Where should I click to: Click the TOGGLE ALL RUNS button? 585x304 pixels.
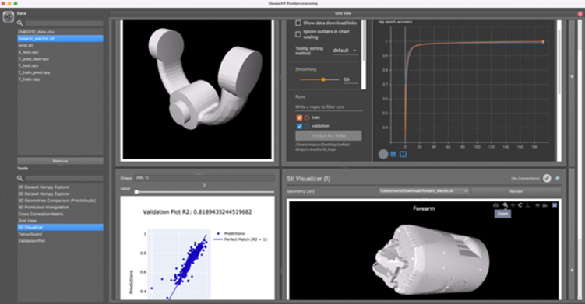coord(328,135)
